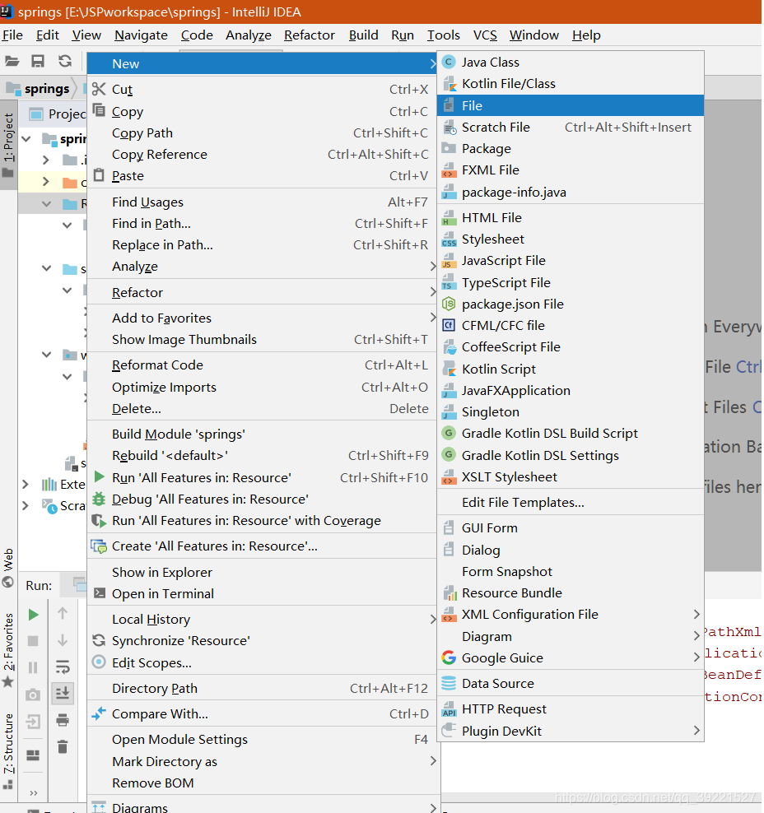This screenshot has width=764, height=813.
Task: Expand the Analyze submenu in context menu
Action: 262,266
